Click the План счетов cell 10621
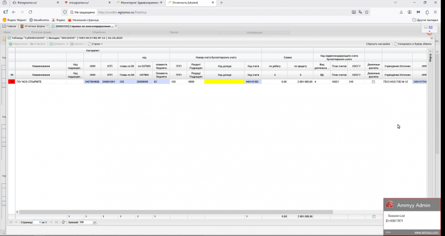 coord(339,82)
